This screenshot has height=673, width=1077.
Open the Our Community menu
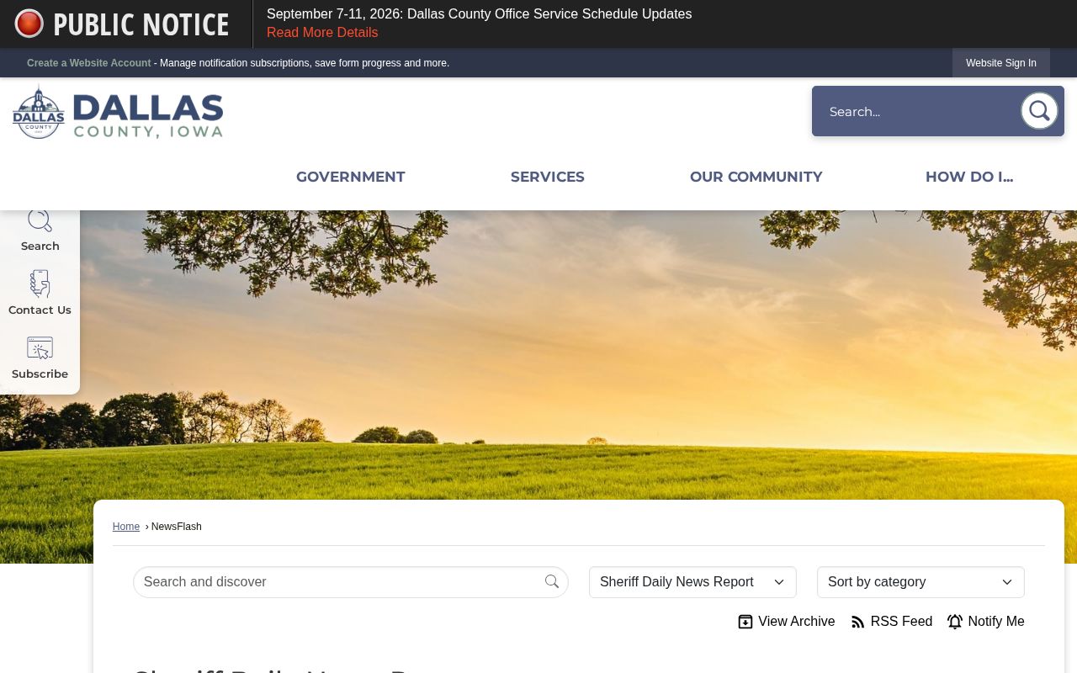click(756, 177)
